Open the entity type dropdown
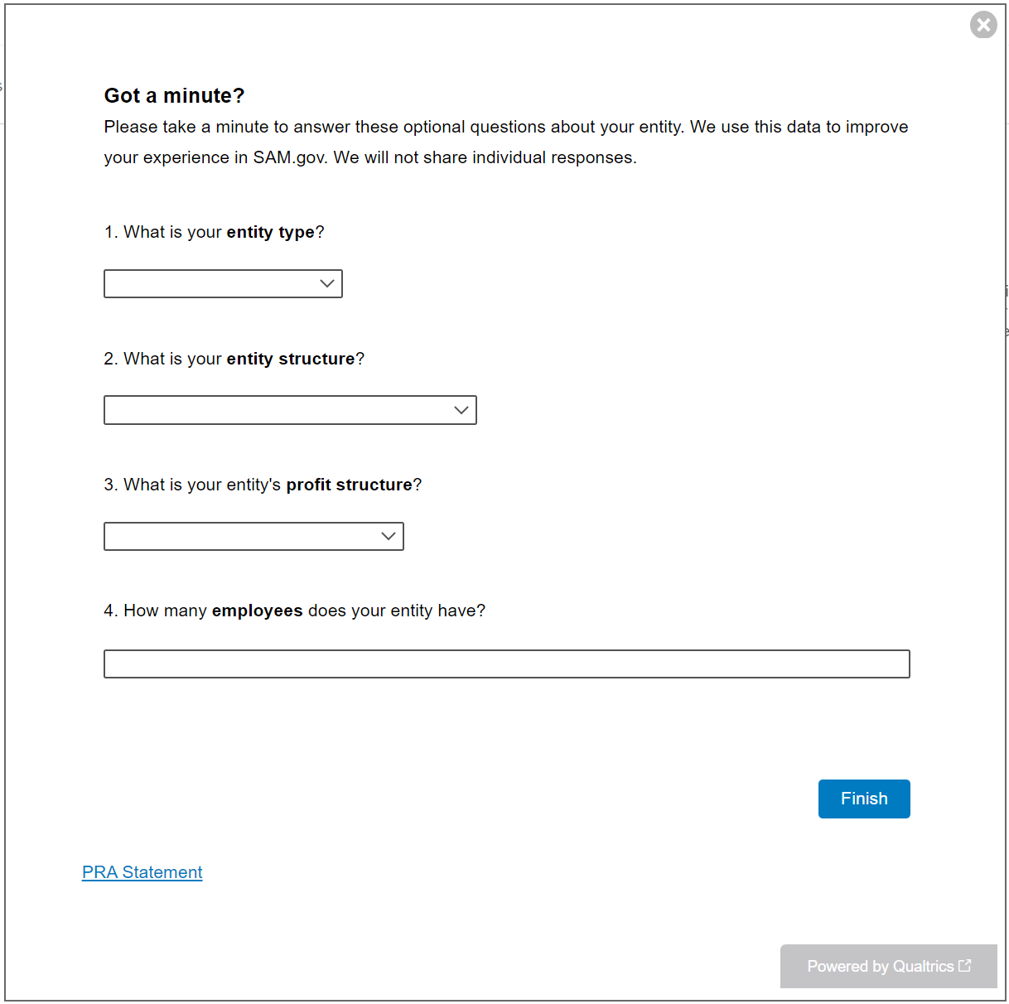Viewport: 1009px width, 1004px height. (223, 284)
